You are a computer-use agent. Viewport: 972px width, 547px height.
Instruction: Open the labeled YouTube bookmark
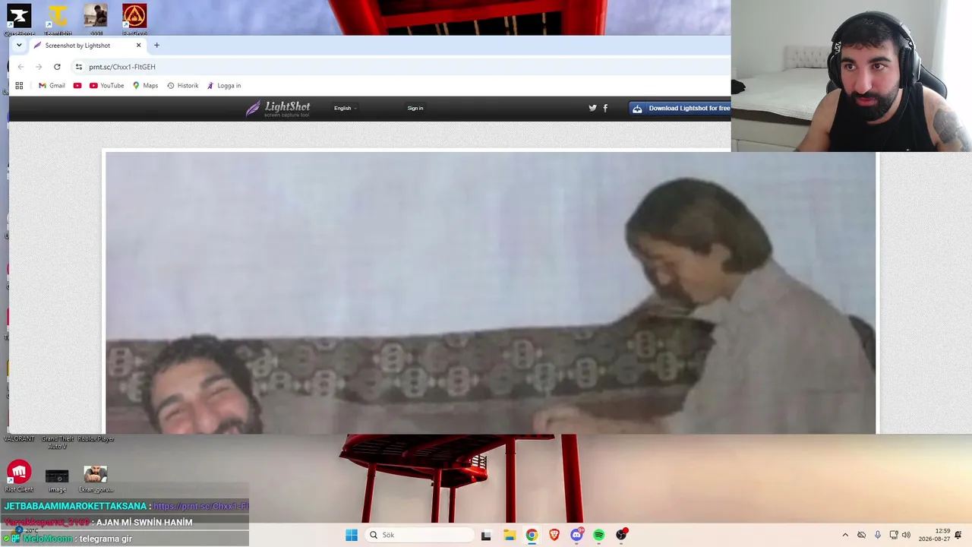pyautogui.click(x=106, y=86)
